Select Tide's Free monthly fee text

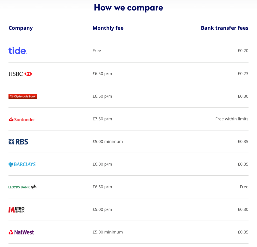pos(97,51)
